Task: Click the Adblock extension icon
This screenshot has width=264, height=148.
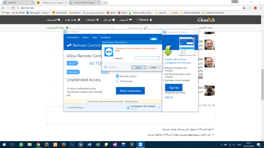Action: (255, 8)
